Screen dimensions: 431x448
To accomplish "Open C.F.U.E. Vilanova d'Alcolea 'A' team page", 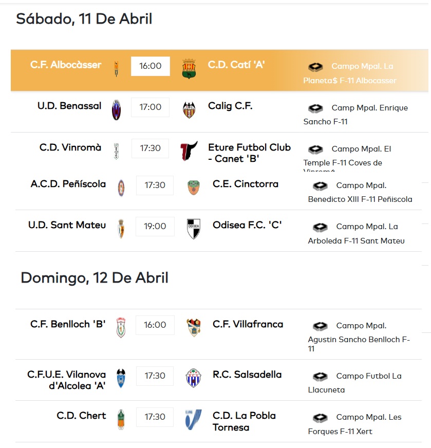I will click(67, 380).
